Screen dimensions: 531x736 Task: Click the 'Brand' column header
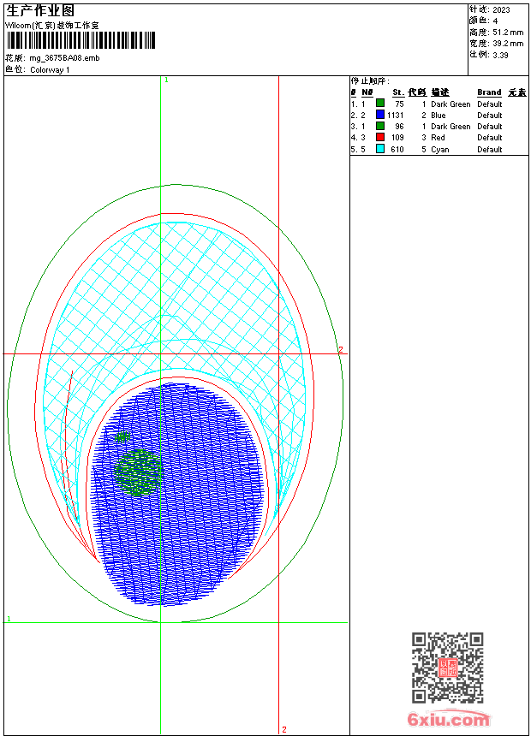click(489, 92)
